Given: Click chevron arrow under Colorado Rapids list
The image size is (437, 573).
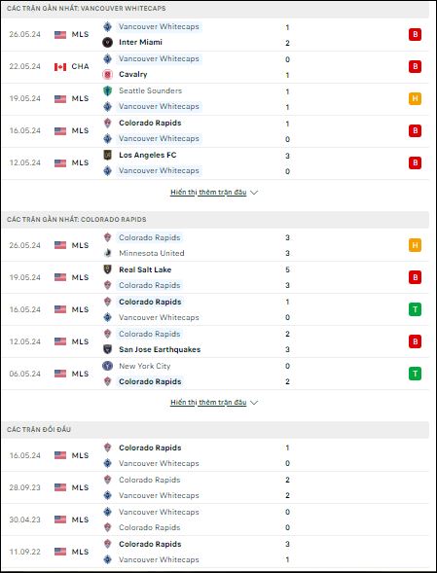Looking at the screenshot, I should pos(254,403).
